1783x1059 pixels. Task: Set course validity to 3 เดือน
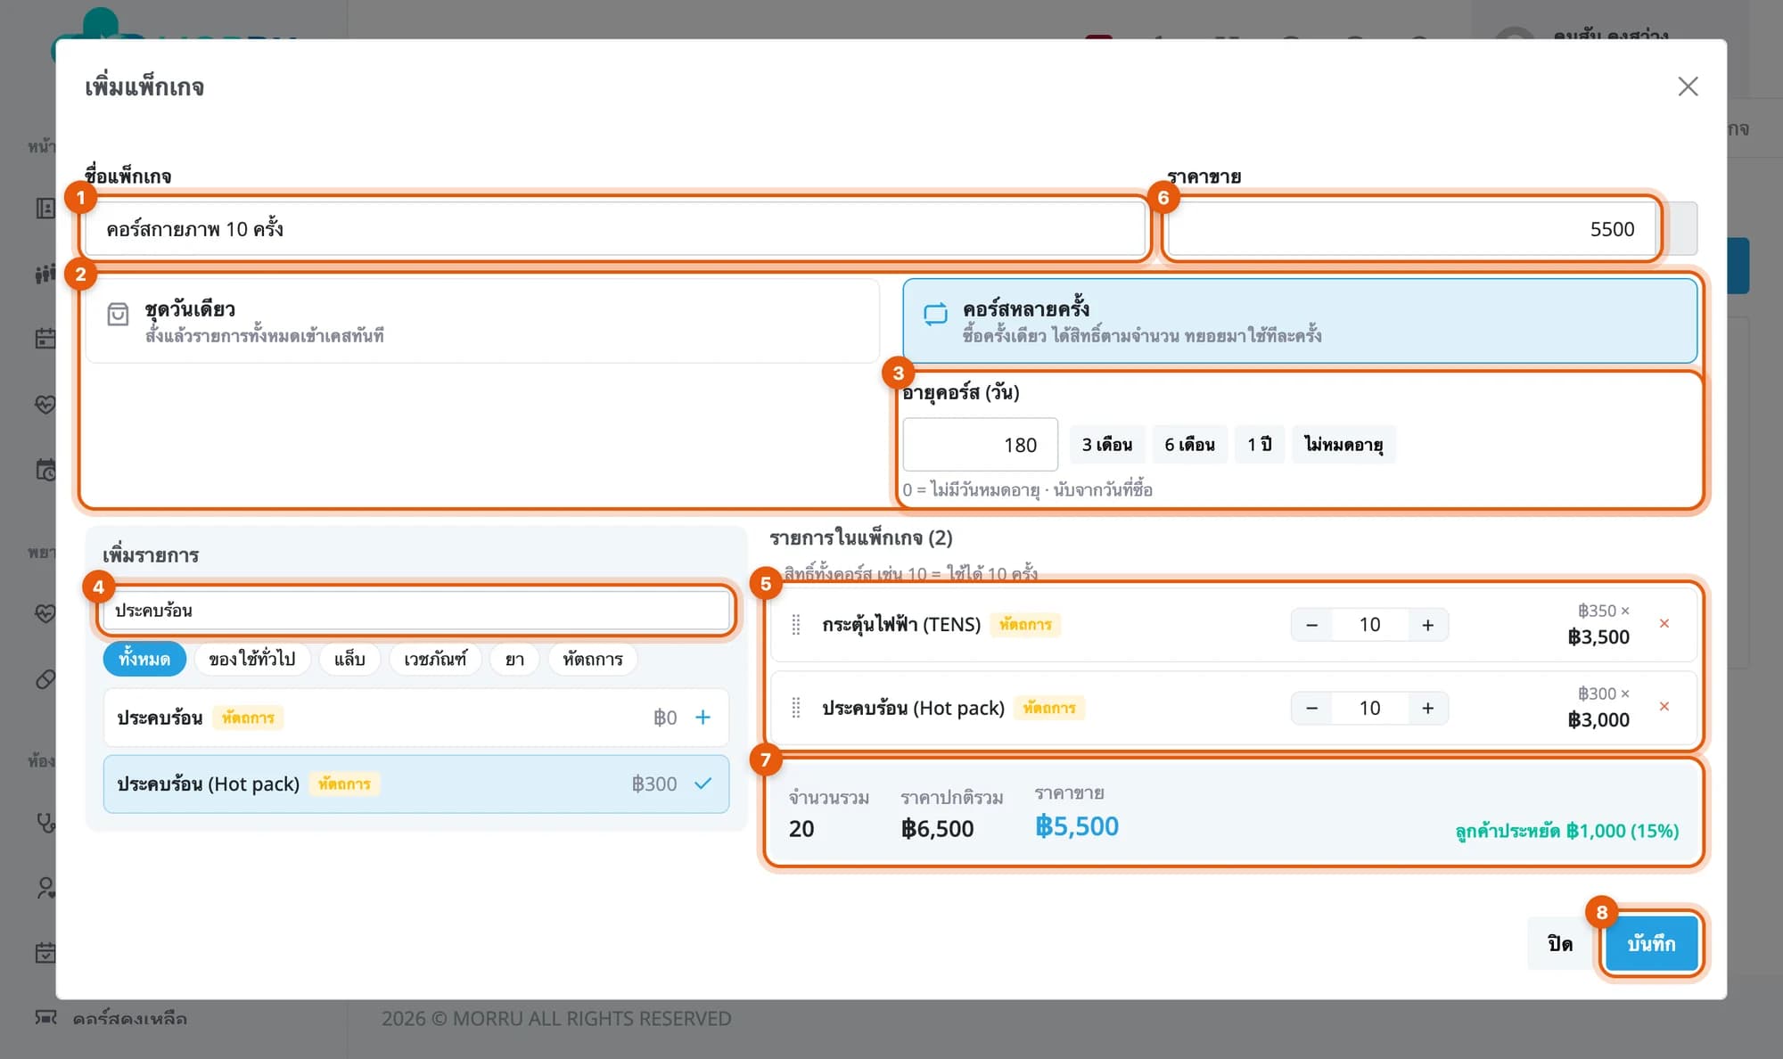tap(1107, 445)
